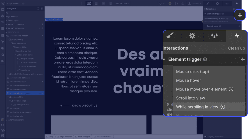Viewport: 248px width, 139px height.
Task: Open Interactions lightning tab in top toolbar
Action: [x=237, y=3]
